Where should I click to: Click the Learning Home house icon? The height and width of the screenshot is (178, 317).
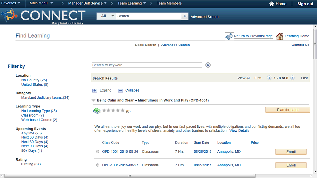(x=279, y=36)
